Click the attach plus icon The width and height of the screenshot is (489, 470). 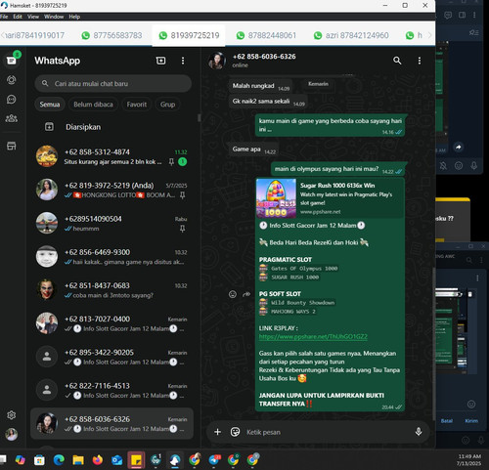click(x=217, y=432)
